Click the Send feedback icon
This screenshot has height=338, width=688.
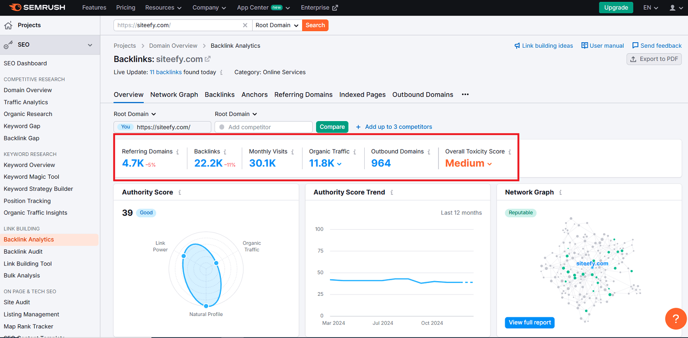click(x=635, y=45)
